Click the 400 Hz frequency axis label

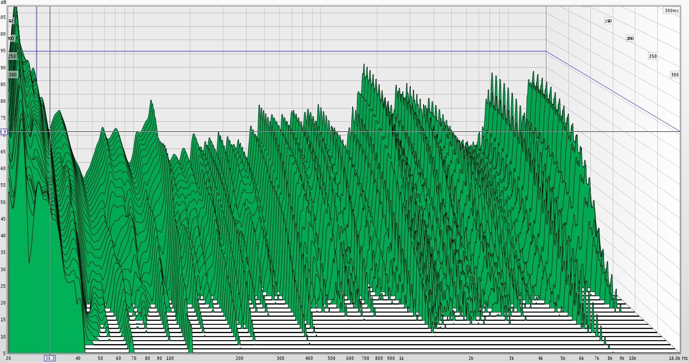pos(309,358)
